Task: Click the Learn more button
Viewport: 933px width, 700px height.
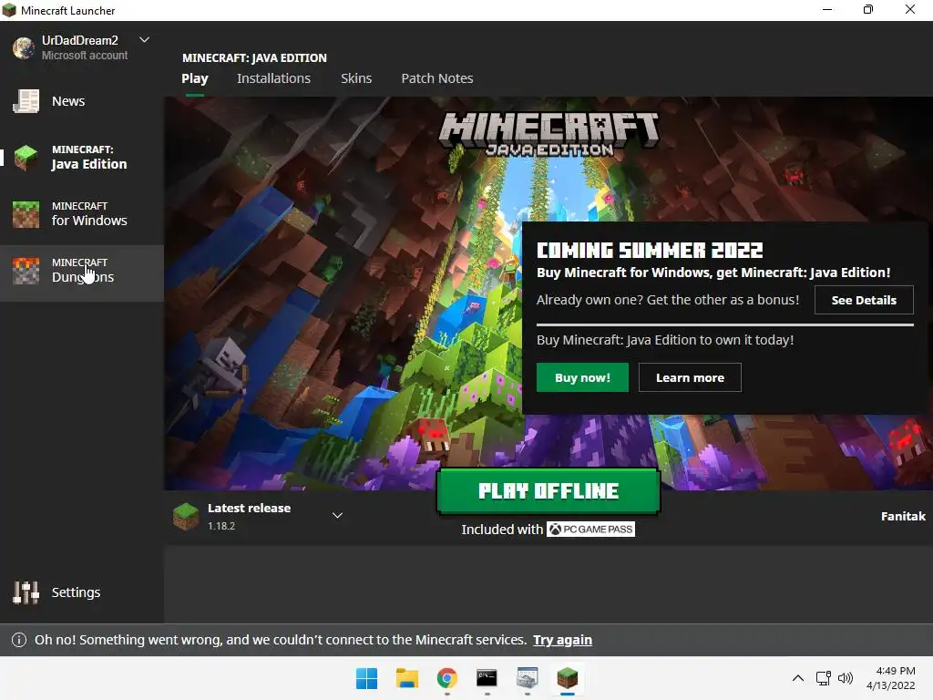Action: tap(690, 377)
